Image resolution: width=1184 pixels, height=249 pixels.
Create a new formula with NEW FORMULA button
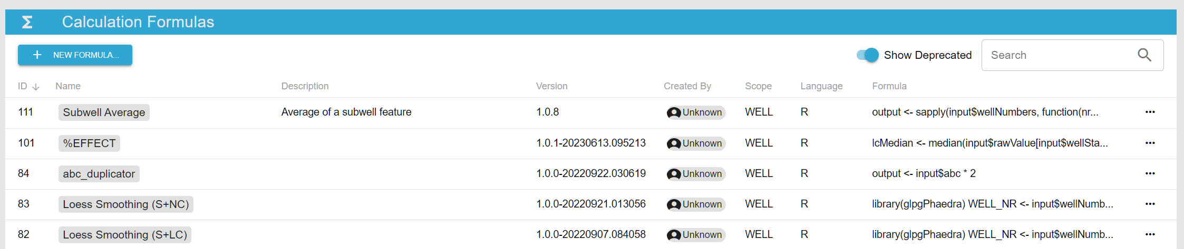75,55
